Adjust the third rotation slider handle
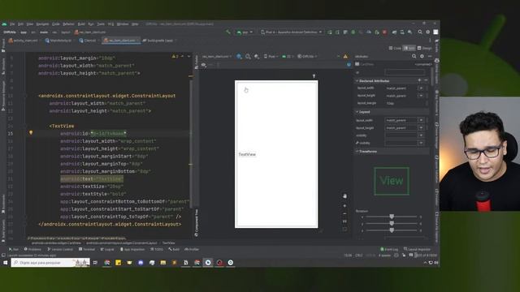520x292 pixels. tap(392, 230)
